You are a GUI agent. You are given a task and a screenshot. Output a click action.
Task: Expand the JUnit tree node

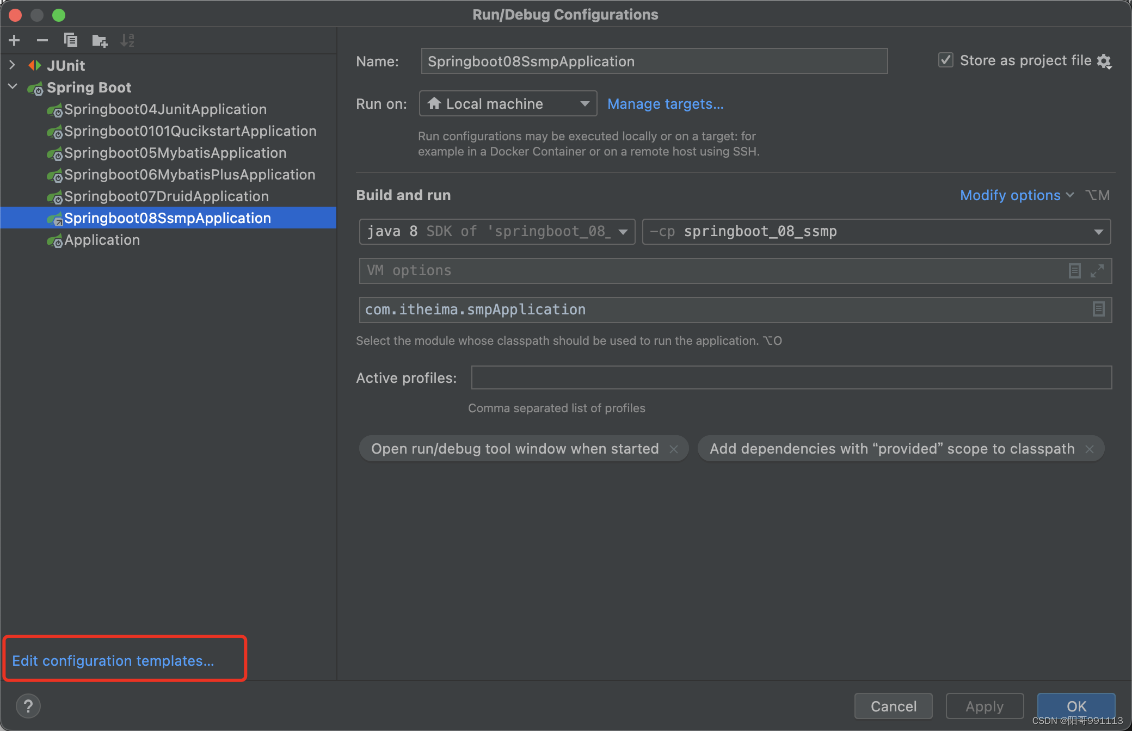point(13,65)
